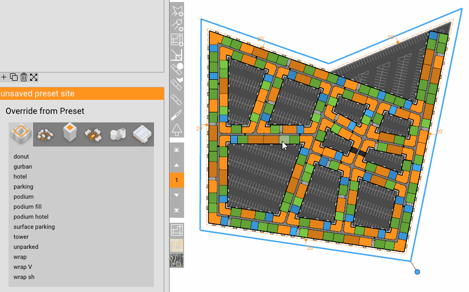Click the bottom 20' setback dimension
Screen dimensions: 469x292
pos(310,248)
